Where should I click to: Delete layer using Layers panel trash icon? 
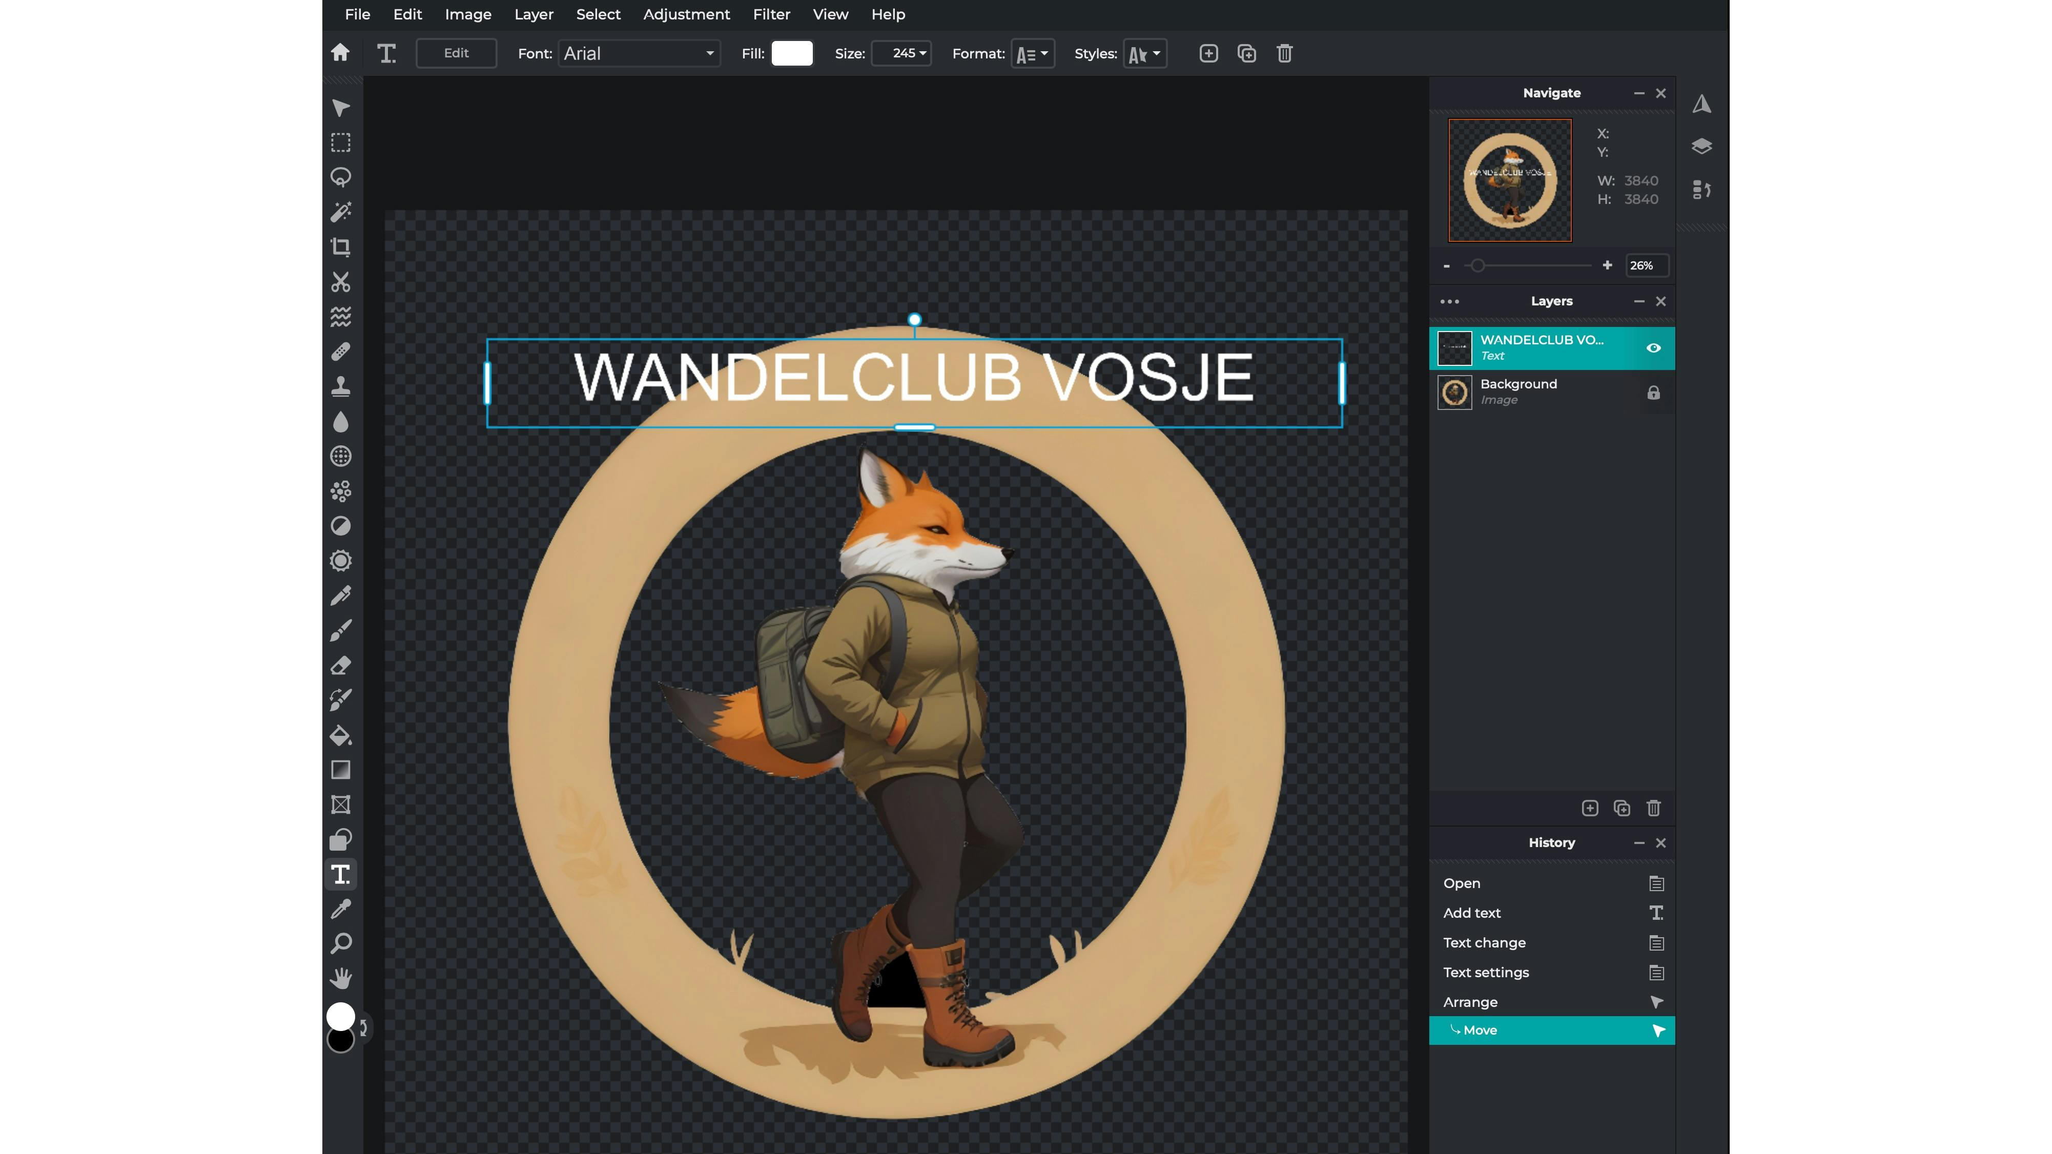point(1654,808)
